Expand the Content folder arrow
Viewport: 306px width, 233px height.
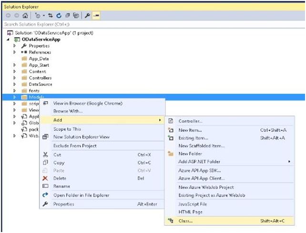point(14,72)
